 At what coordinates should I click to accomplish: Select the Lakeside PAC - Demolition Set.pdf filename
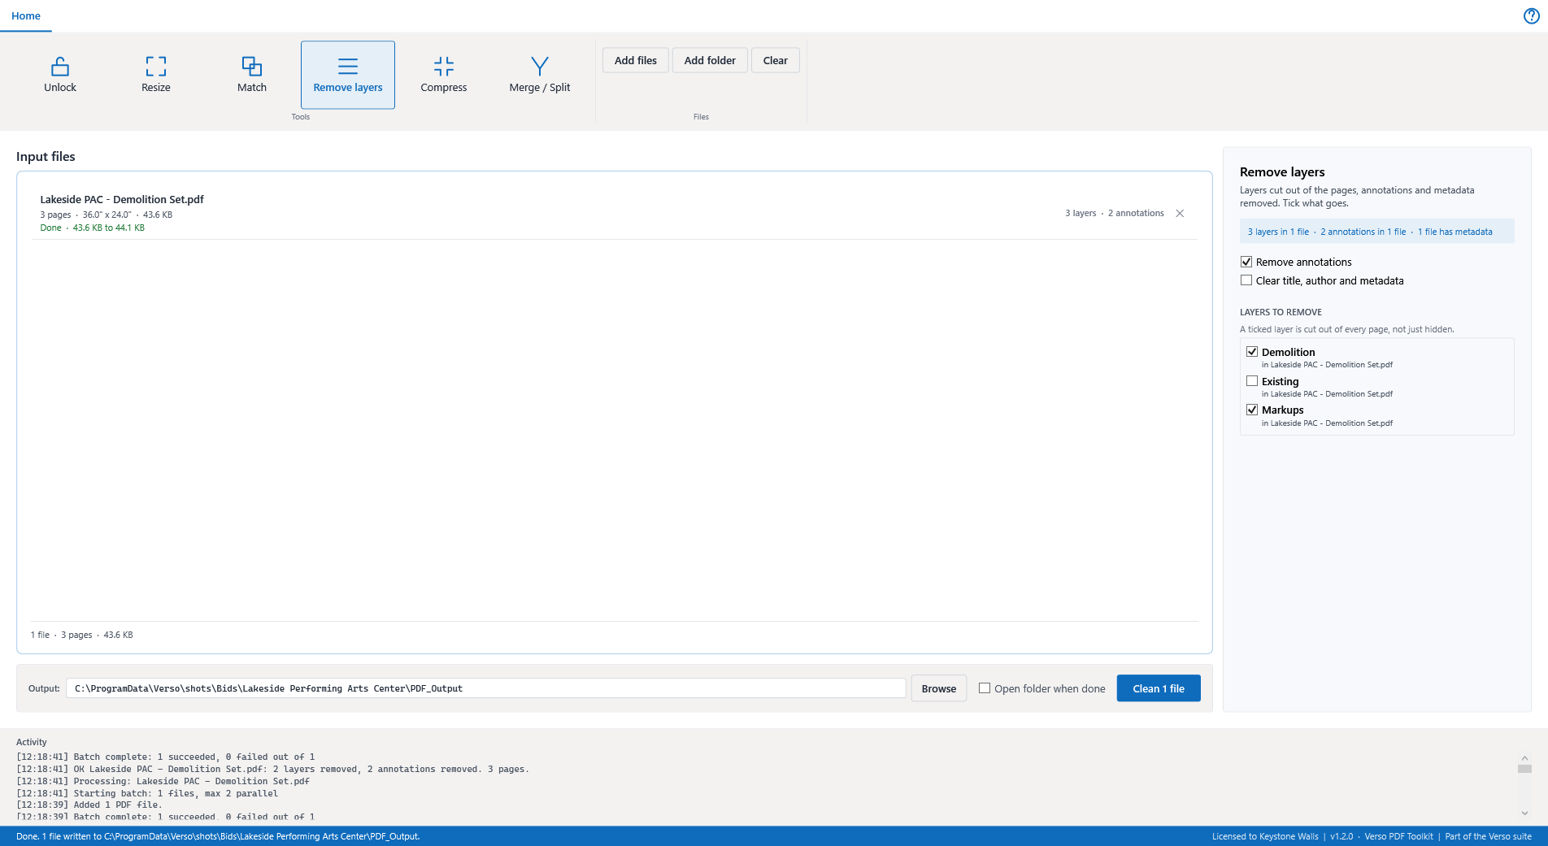pos(122,199)
